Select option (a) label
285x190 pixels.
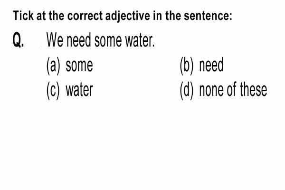point(53,66)
